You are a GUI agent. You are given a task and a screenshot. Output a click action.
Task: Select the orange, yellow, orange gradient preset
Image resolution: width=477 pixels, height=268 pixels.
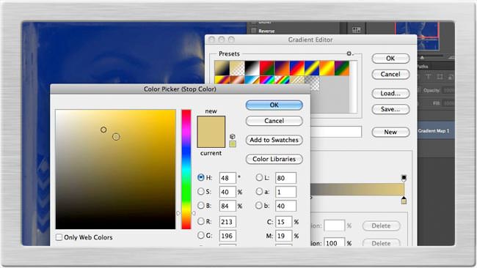point(327,68)
